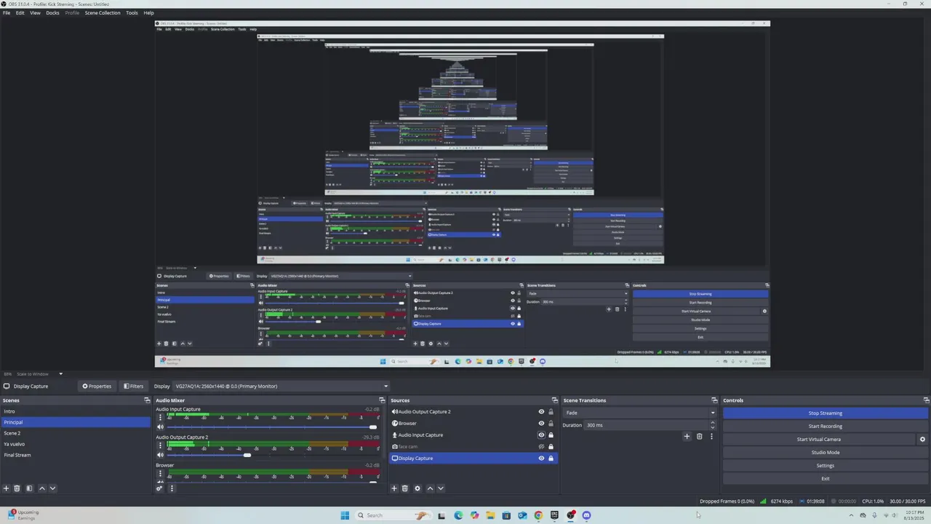
Task: Unlock the Display Capture source
Action: tap(551, 458)
